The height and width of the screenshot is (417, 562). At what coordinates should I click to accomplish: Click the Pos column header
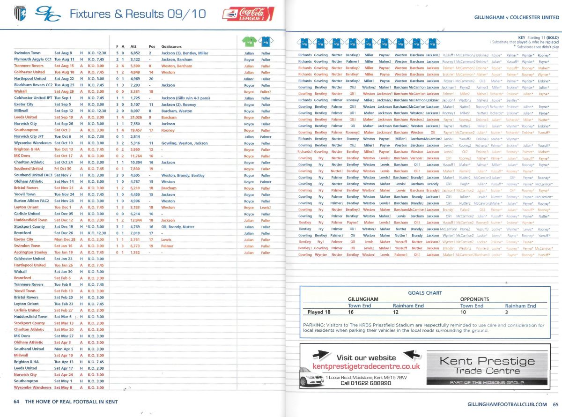coord(152,46)
